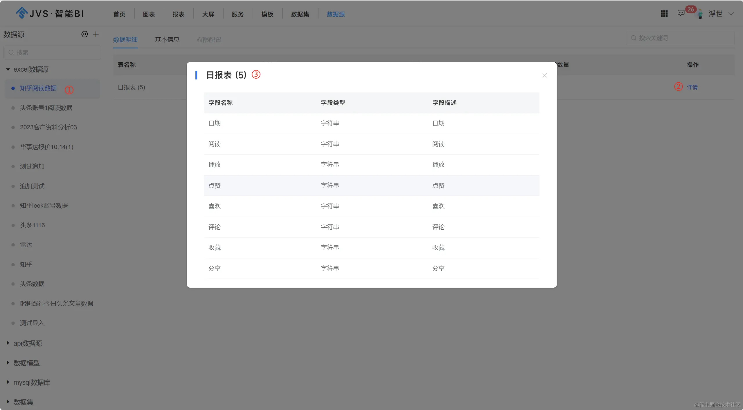This screenshot has height=410, width=743.
Task: Close the 日报表 (5) detail dialog
Action: pos(544,75)
